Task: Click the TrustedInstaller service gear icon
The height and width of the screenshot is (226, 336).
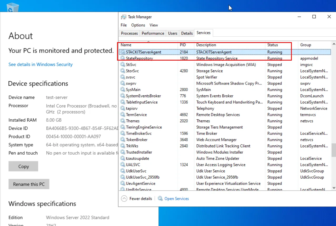Action: 123,152
